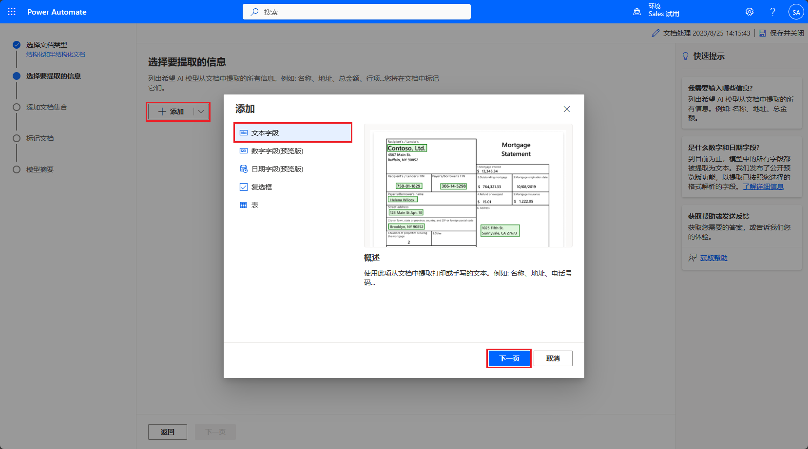808x449 pixels.
Task: Go to the 添加文档集合 step
Action: click(47, 107)
